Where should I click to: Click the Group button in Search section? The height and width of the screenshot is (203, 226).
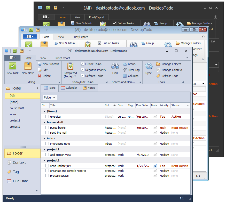pyautogui.click(x=129, y=64)
